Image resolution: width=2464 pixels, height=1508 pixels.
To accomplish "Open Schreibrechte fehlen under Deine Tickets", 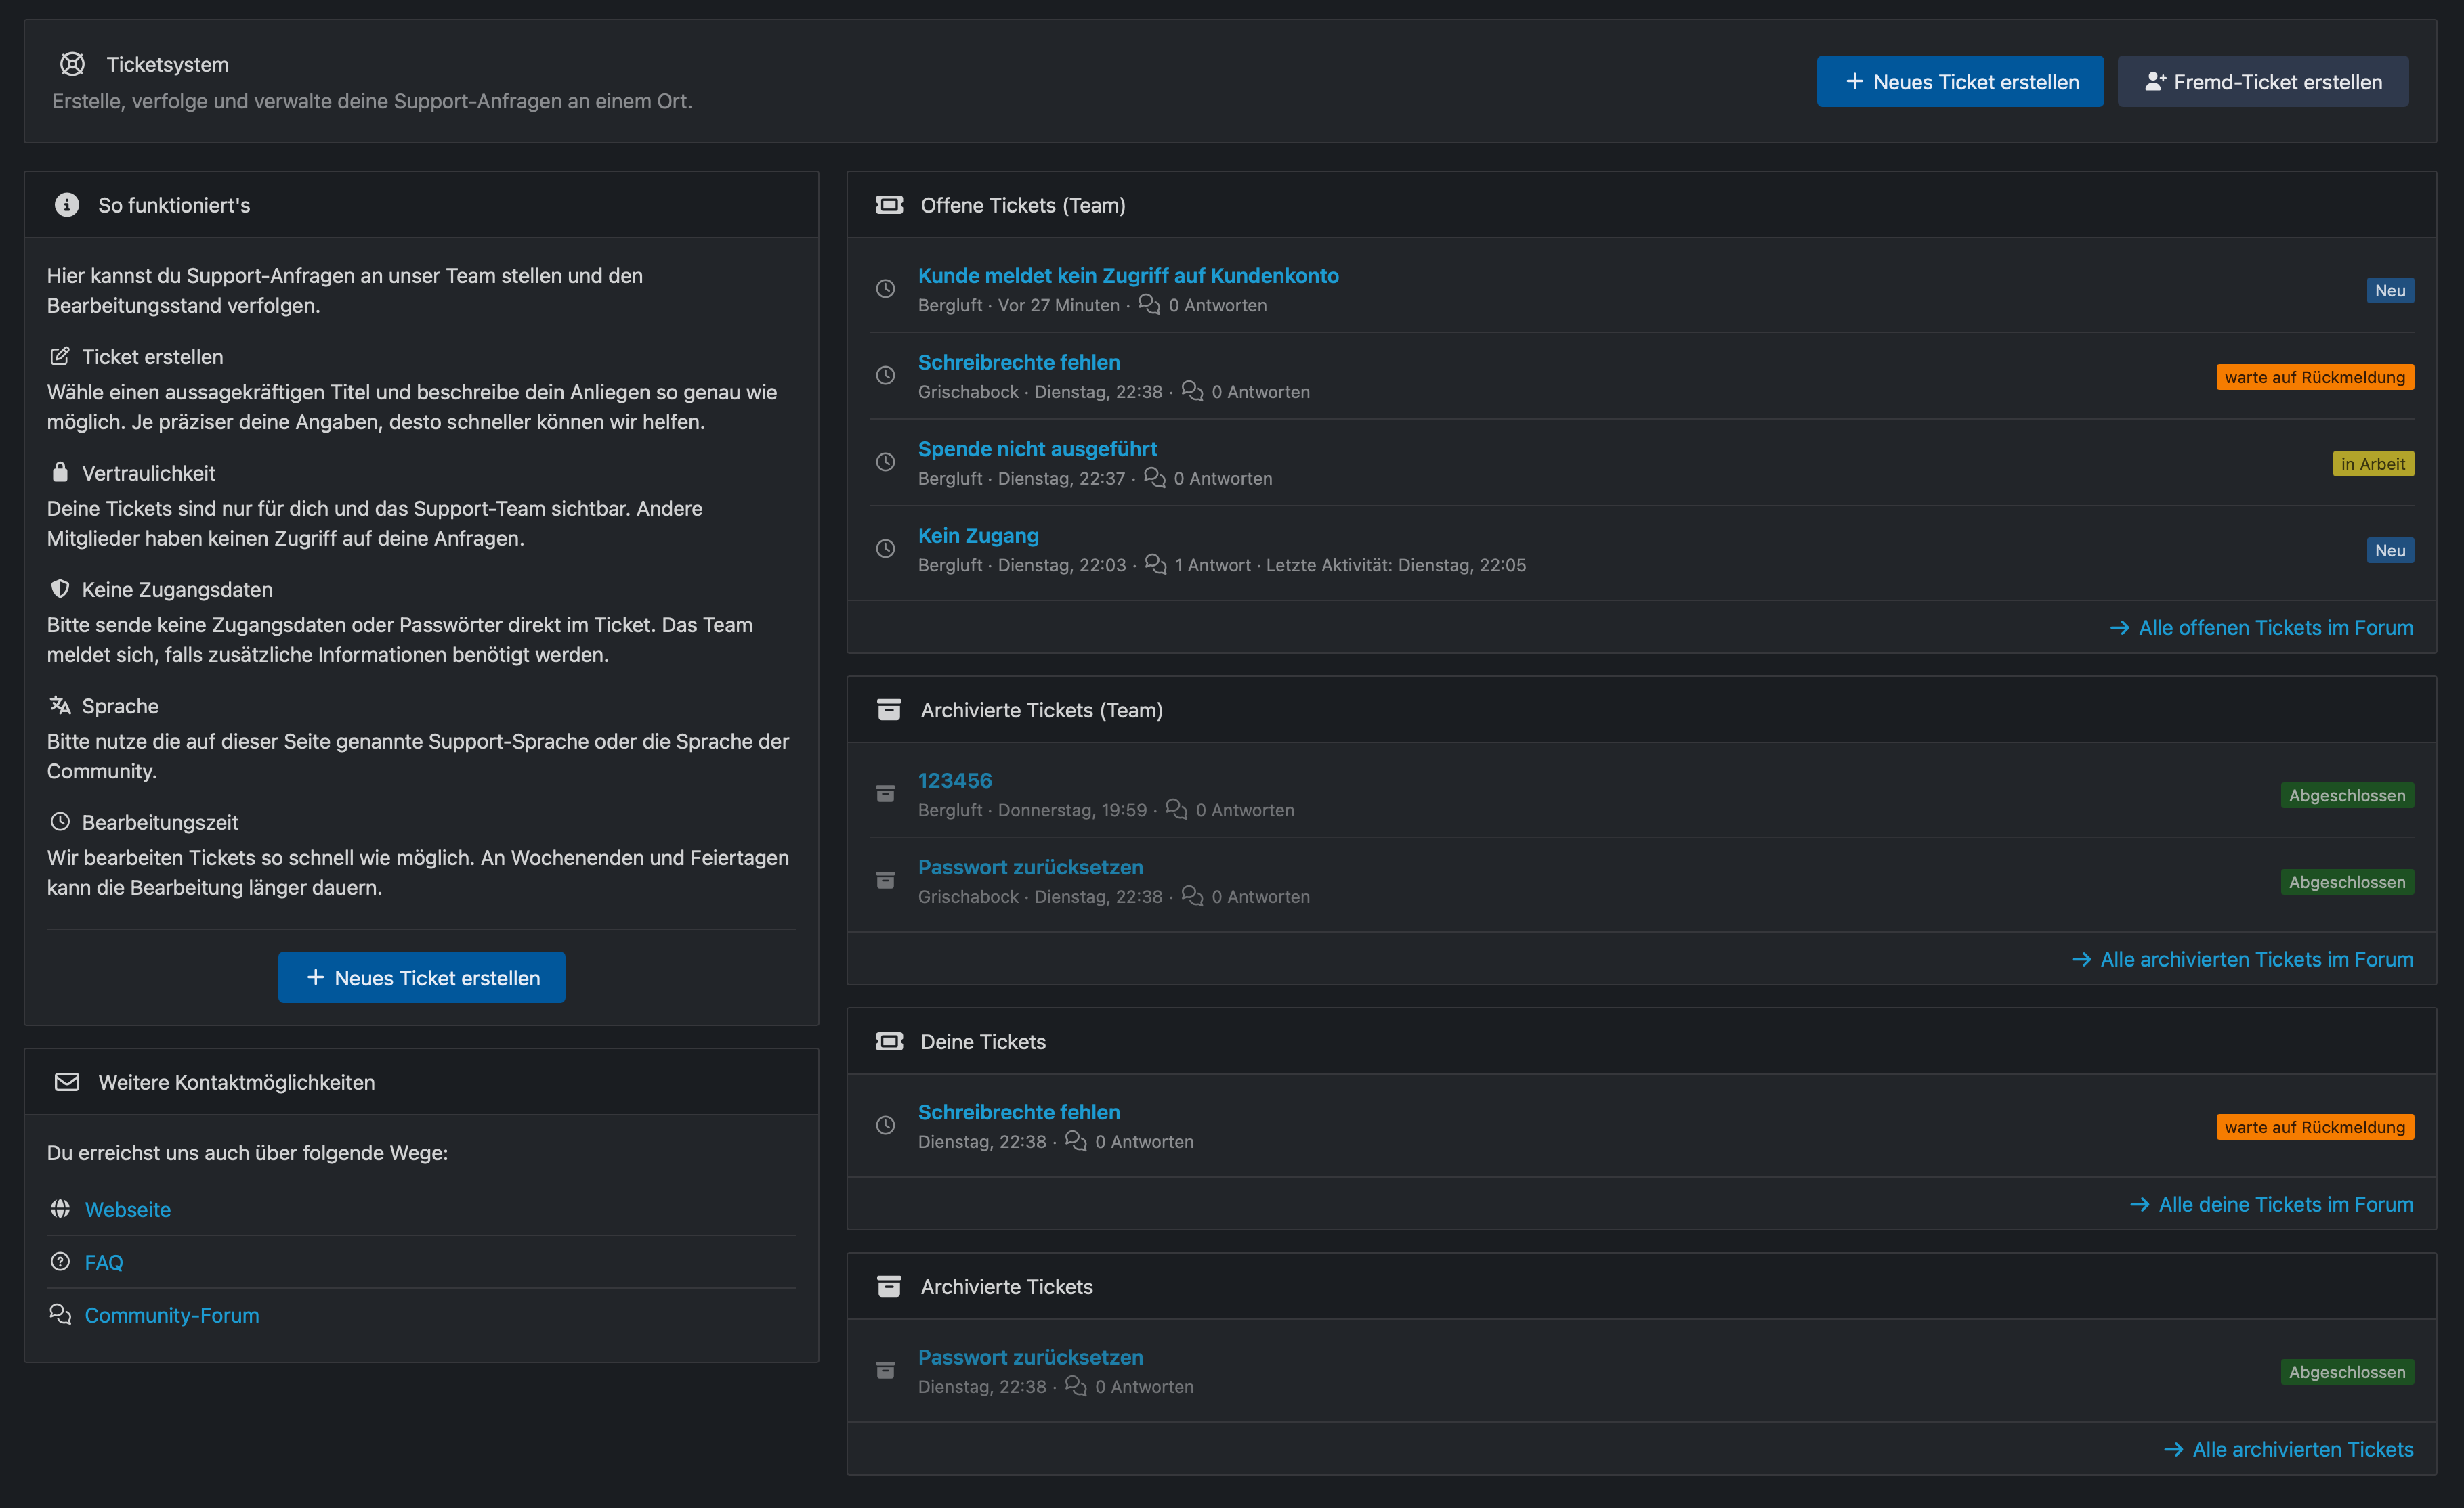I will [x=1019, y=1112].
